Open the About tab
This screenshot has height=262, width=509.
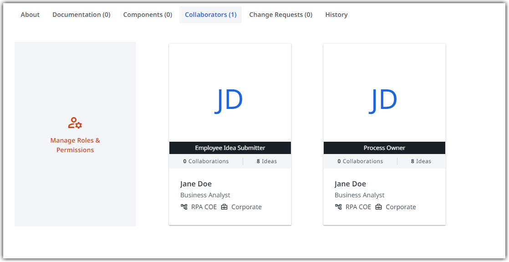pyautogui.click(x=30, y=15)
